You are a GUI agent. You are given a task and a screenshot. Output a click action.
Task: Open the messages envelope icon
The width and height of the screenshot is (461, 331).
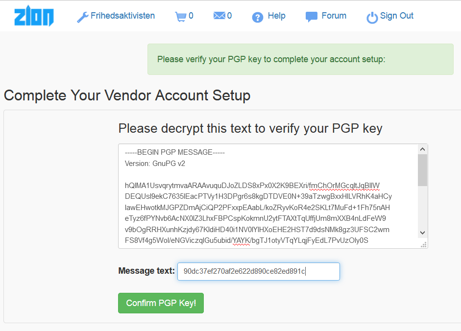[x=219, y=16]
